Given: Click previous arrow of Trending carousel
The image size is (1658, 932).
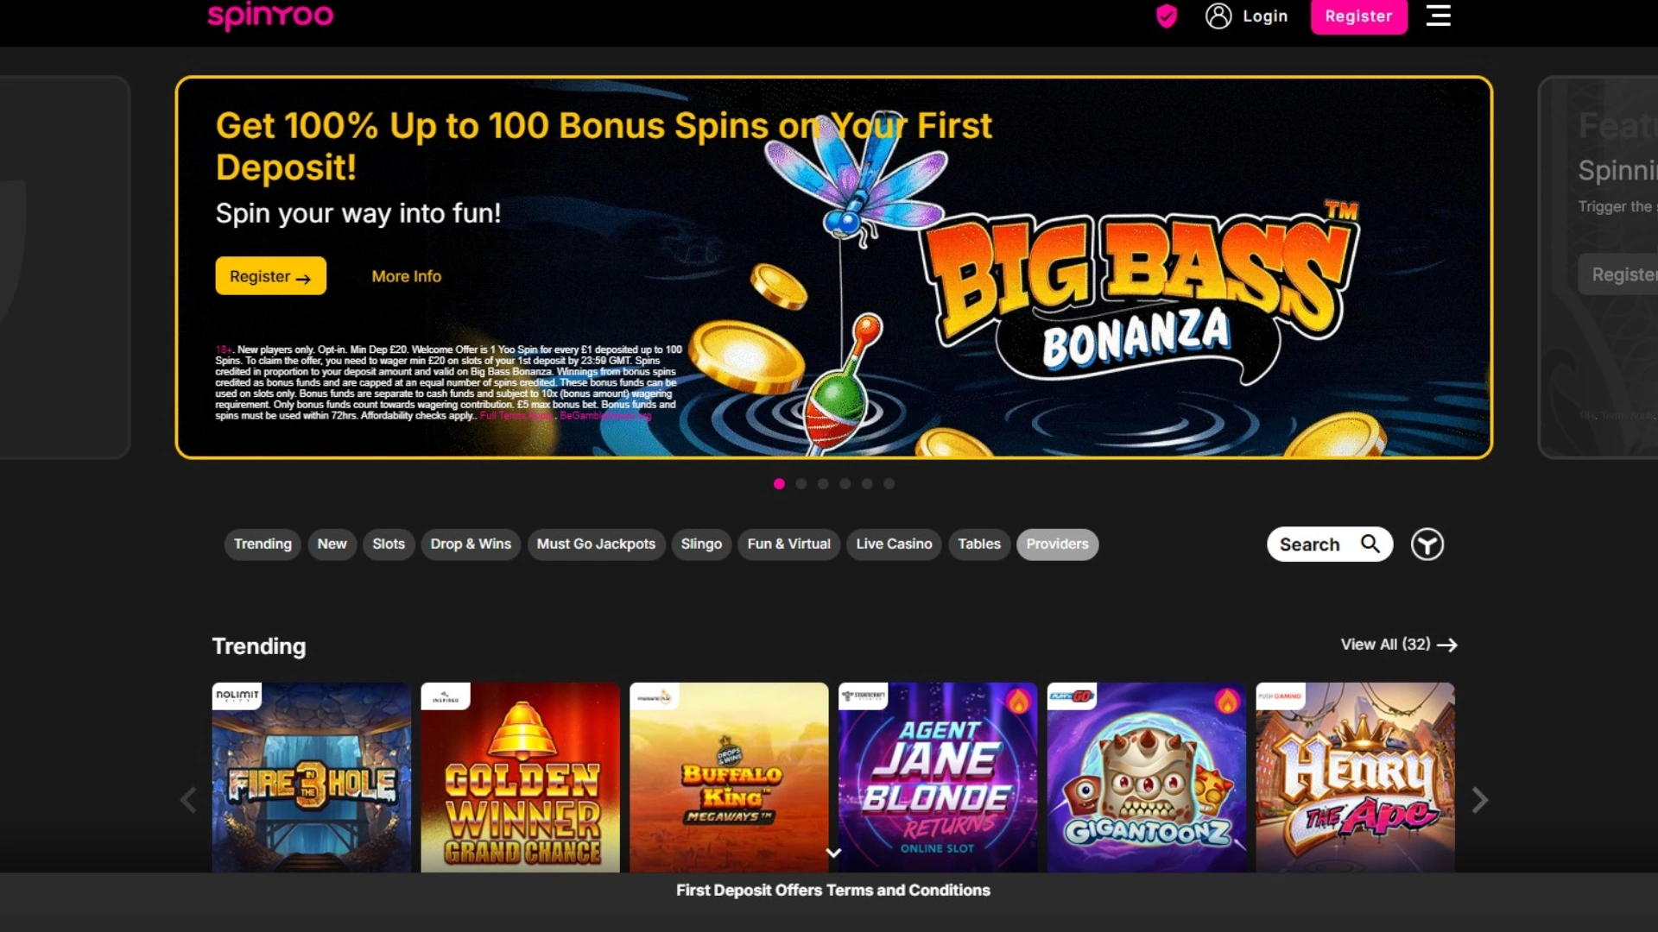Looking at the screenshot, I should 188,800.
